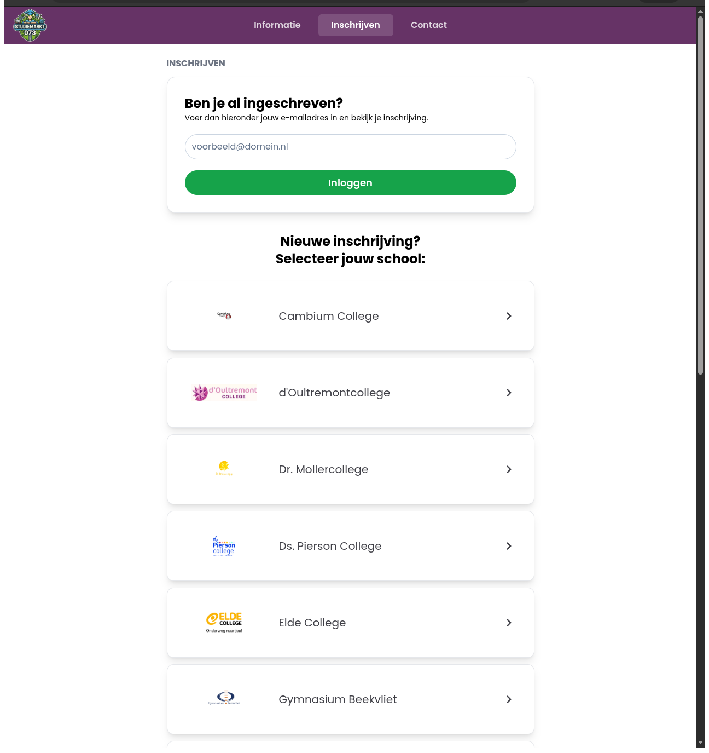Click the email address input field
The width and height of the screenshot is (709, 753).
[x=350, y=146]
